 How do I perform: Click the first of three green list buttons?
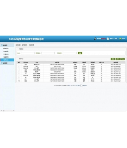113,59
